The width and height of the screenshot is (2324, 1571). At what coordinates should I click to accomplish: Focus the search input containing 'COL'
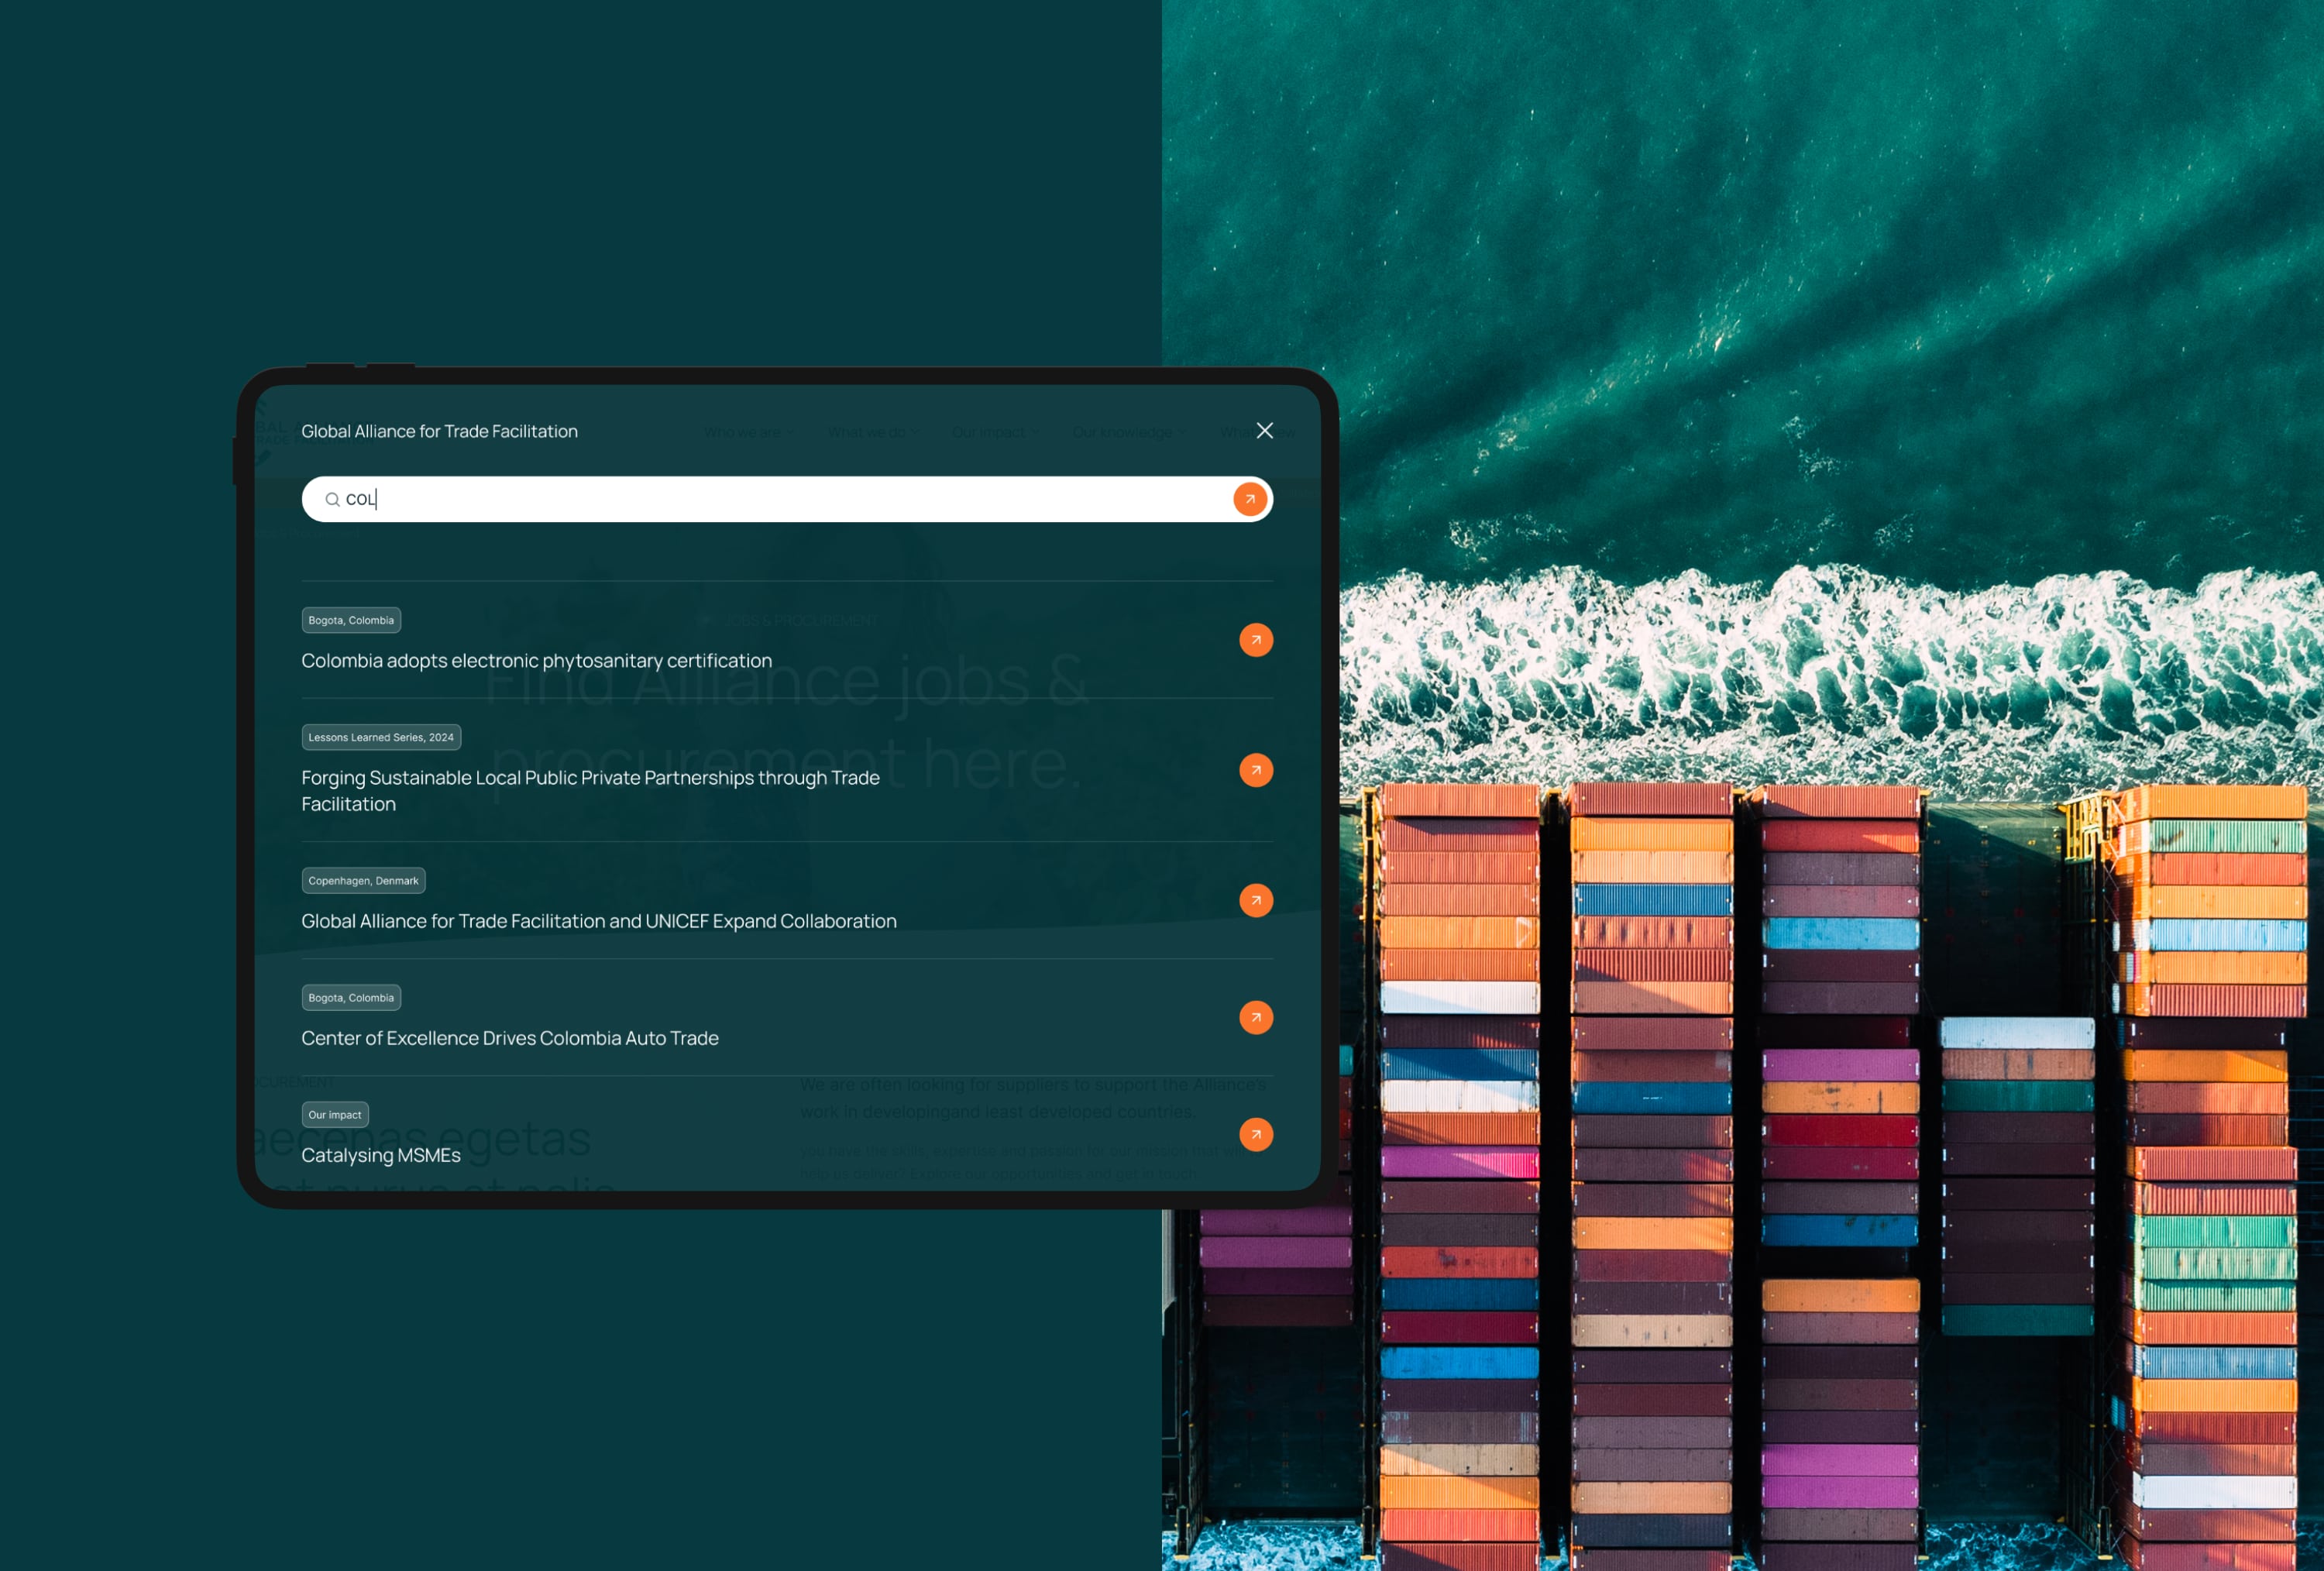(786, 499)
